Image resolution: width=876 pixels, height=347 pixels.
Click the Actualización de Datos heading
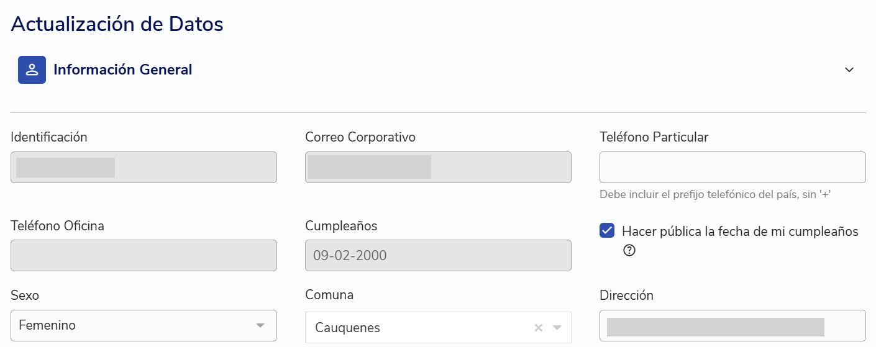pos(117,24)
